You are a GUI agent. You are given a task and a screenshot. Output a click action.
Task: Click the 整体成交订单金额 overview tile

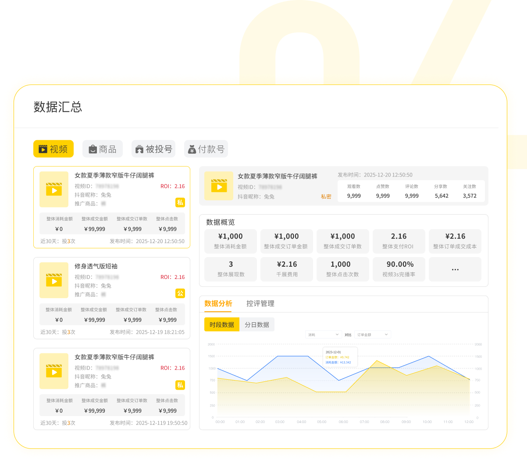point(287,241)
